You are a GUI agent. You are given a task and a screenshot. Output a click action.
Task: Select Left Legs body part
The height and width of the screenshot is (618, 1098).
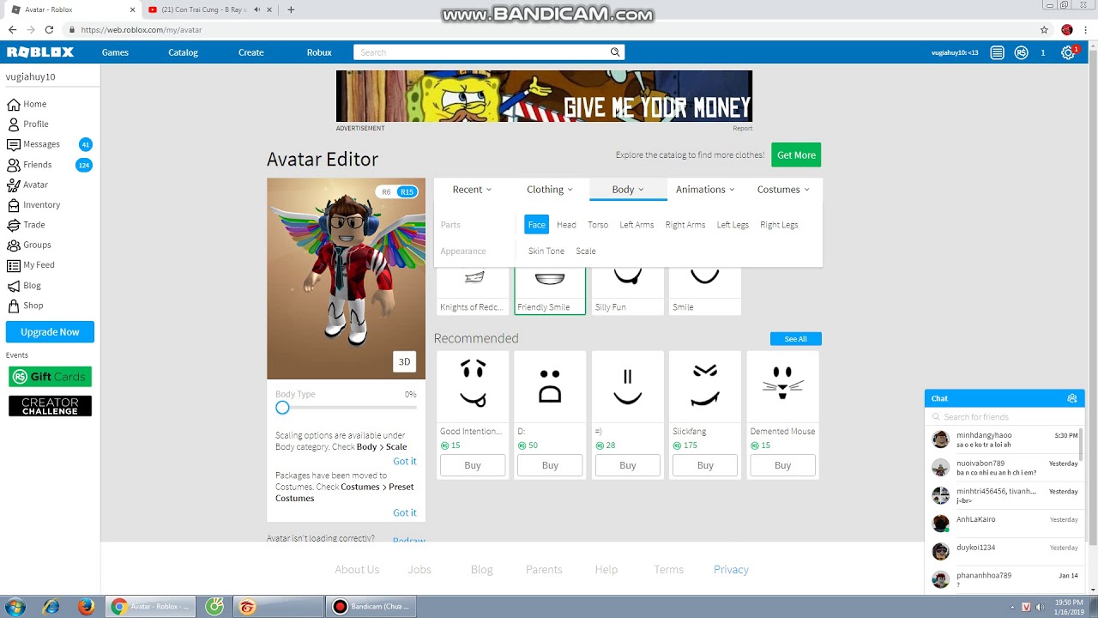point(733,225)
